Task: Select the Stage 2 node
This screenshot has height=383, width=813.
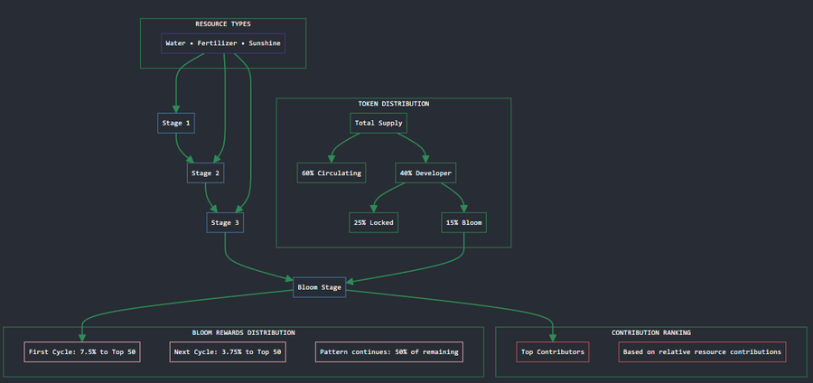Action: (x=205, y=173)
